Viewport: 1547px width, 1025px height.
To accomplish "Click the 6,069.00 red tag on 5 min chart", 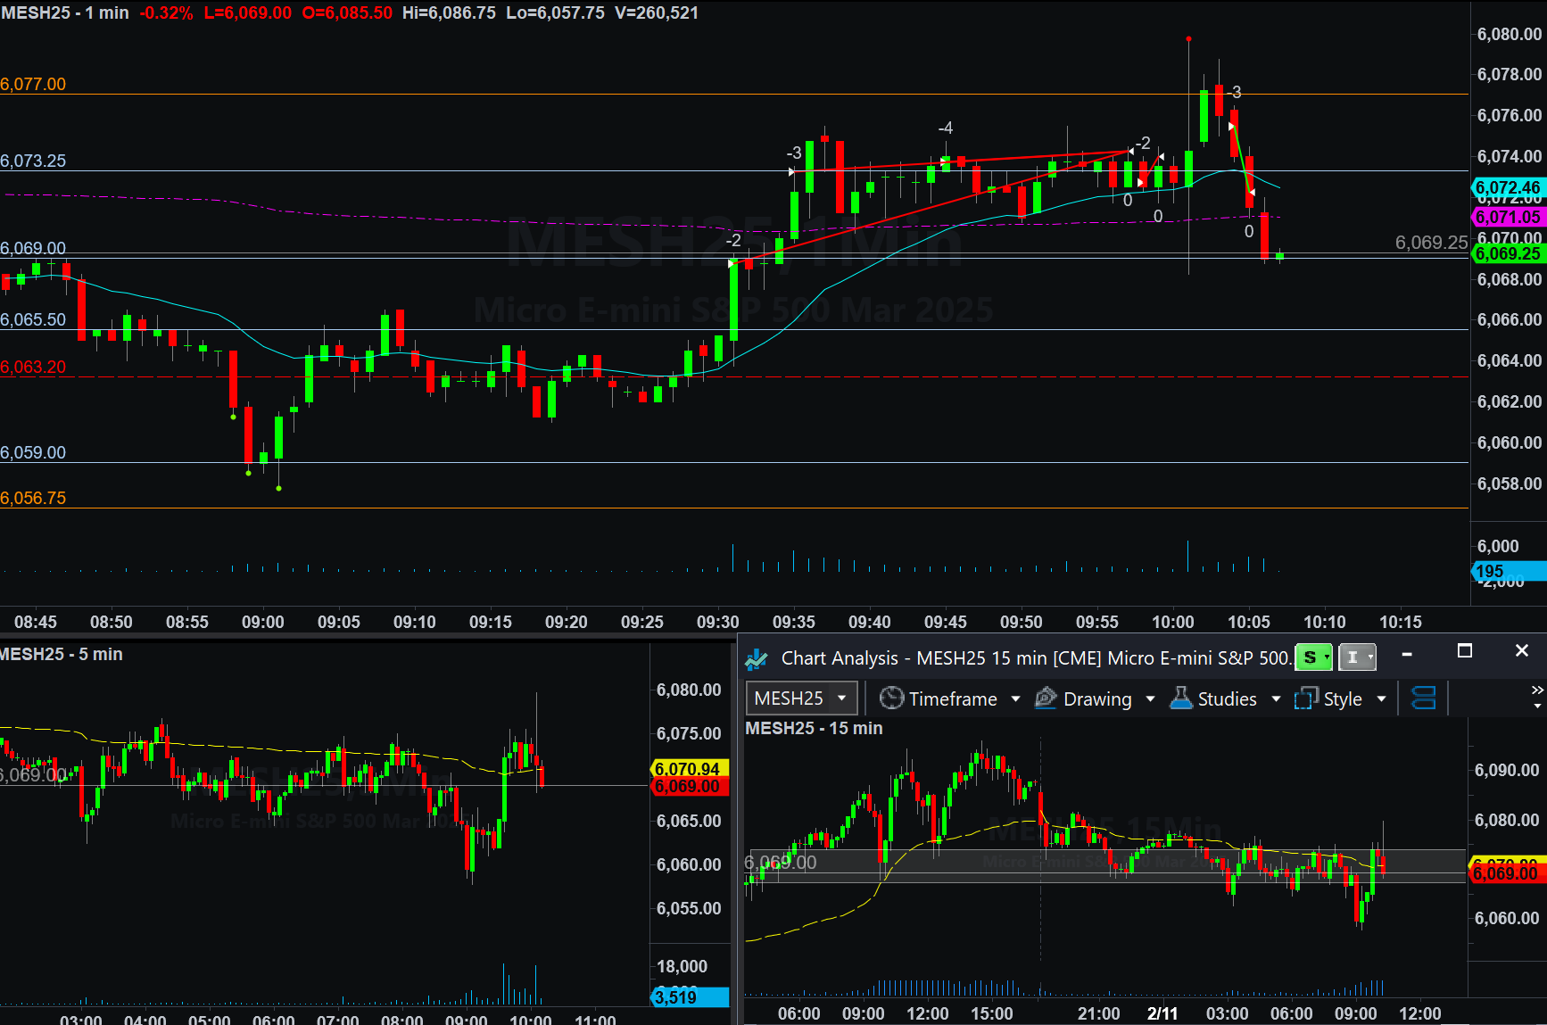I will (690, 787).
